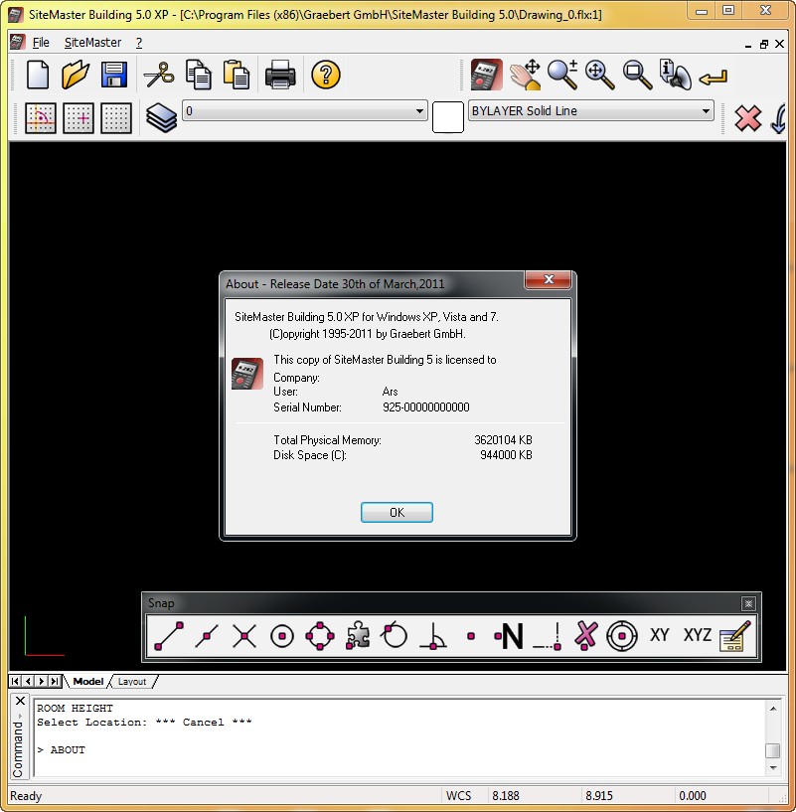796x812 pixels.
Task: Enable Quadrant snap icon
Action: [x=320, y=635]
